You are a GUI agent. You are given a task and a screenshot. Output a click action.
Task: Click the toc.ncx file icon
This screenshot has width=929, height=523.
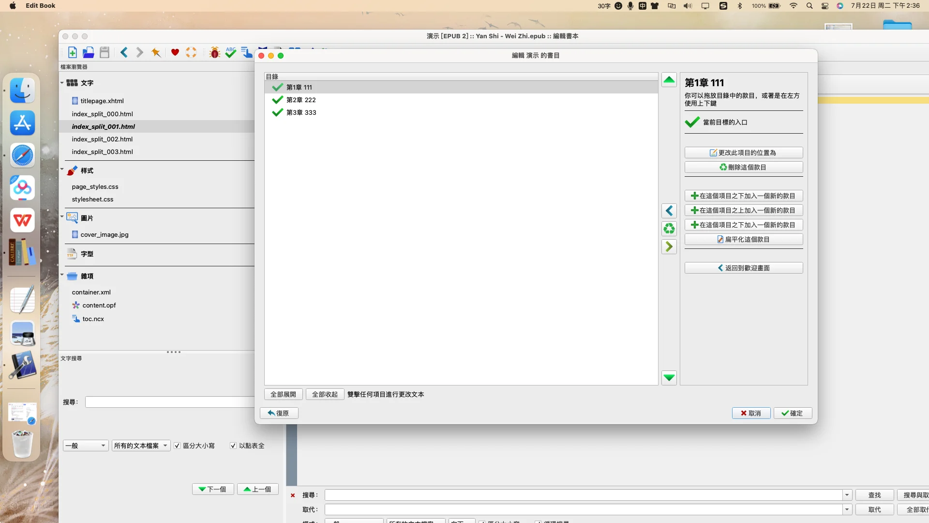pyautogui.click(x=76, y=319)
